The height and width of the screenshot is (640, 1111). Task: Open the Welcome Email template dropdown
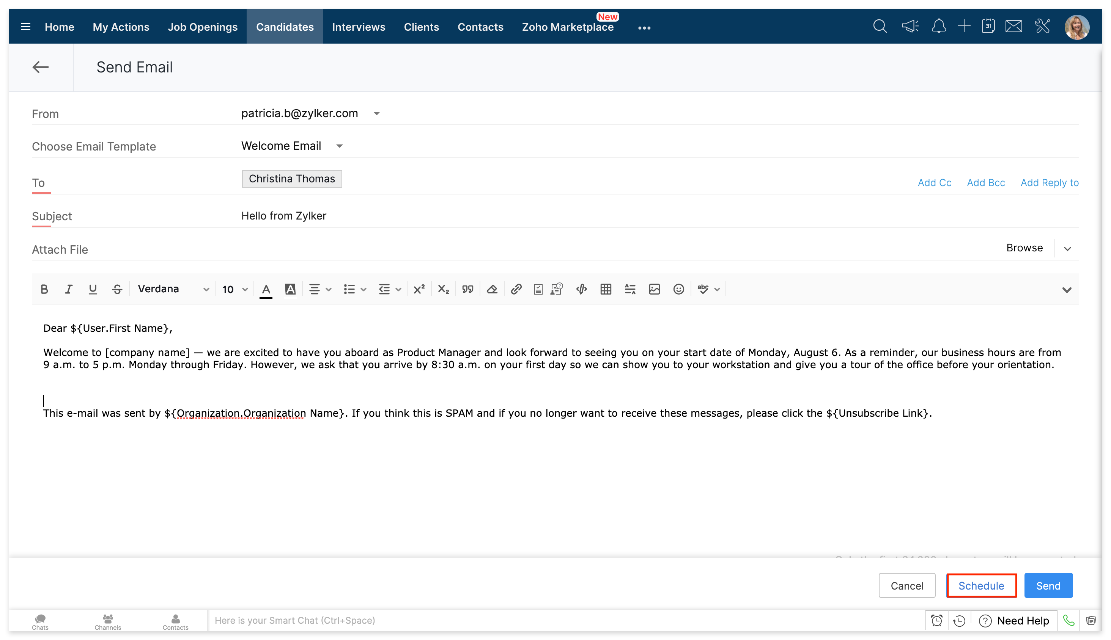(339, 146)
